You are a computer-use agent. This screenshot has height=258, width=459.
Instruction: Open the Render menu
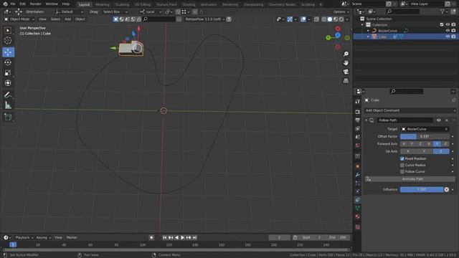tap(35, 4)
